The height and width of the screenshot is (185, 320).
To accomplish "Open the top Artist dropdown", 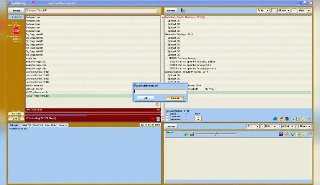I will [263, 10].
